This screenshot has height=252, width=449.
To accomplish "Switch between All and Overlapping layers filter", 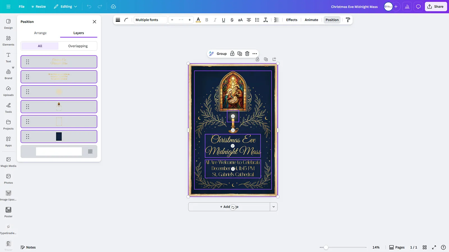I will [x=78, y=46].
